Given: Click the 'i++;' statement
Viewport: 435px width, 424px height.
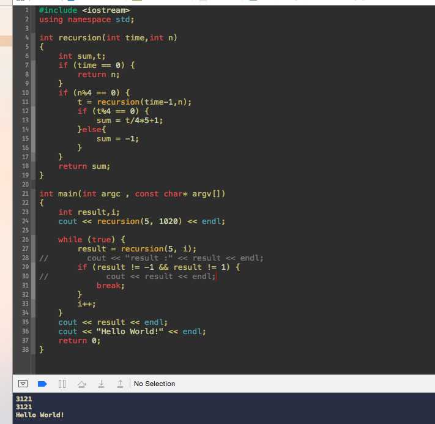Looking at the screenshot, I should click(x=87, y=304).
